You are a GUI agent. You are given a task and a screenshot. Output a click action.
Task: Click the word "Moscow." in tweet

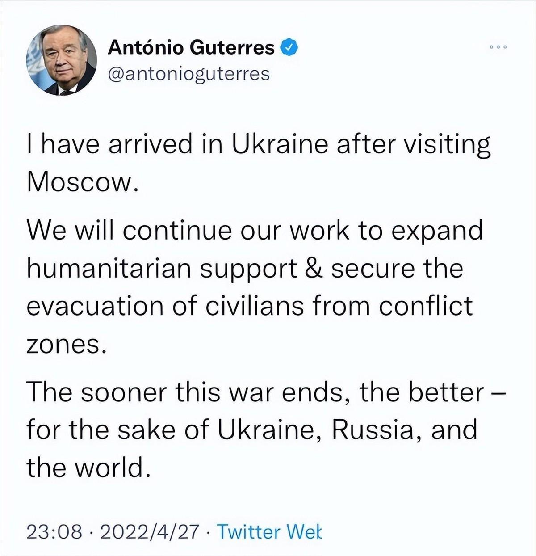coord(81,182)
